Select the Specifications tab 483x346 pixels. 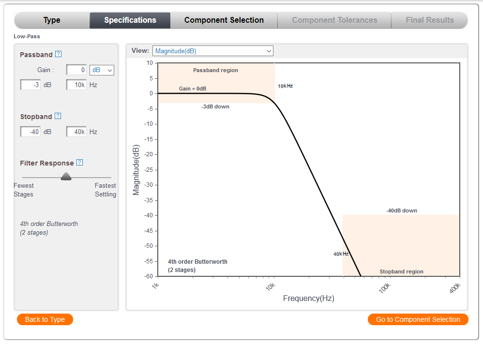click(x=130, y=20)
